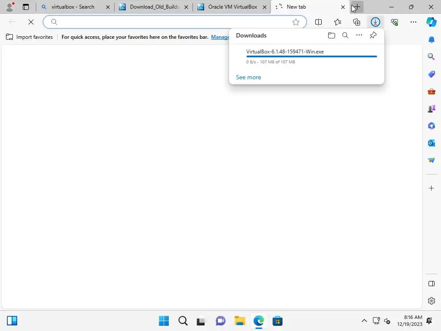441x331 pixels.
Task: Open the Windows Start menu
Action: pyautogui.click(x=164, y=321)
